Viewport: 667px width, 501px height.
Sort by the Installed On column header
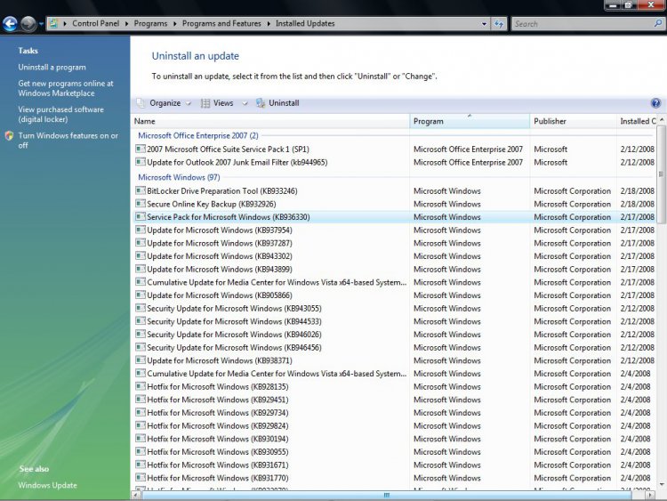[x=637, y=121]
